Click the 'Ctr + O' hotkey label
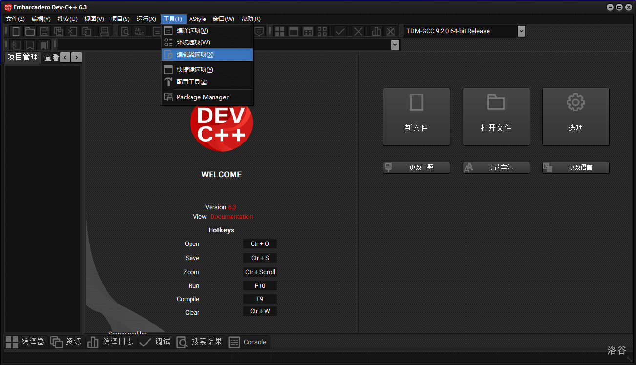The height and width of the screenshot is (365, 636). coord(260,243)
